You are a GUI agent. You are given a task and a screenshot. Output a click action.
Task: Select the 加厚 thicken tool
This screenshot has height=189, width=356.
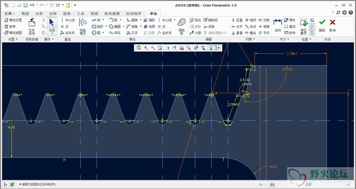149,26
